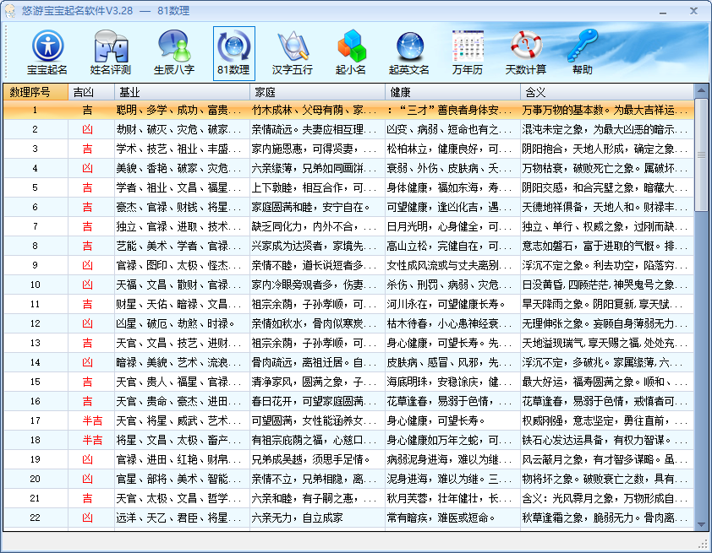The height and width of the screenshot is (553, 712).
Task: Click the vertical scrollbar up arrow
Action: 701,90
